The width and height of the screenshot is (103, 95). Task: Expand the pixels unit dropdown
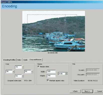tap(66, 74)
